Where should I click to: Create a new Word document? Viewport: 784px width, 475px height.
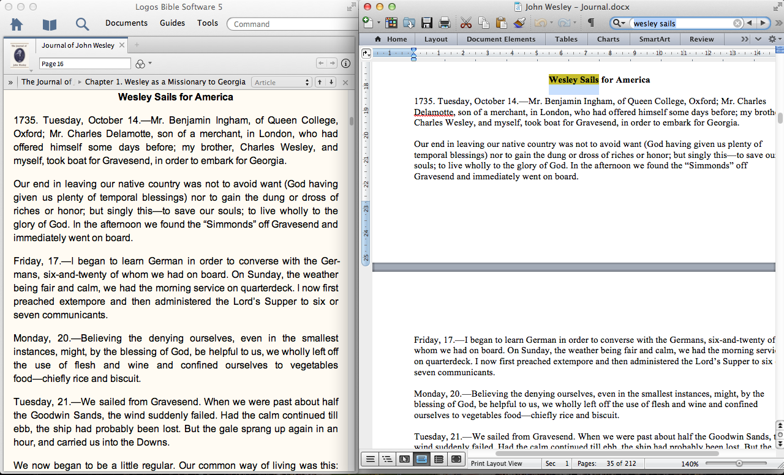(x=367, y=23)
